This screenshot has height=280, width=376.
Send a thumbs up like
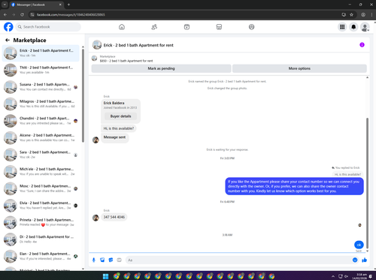365,260
